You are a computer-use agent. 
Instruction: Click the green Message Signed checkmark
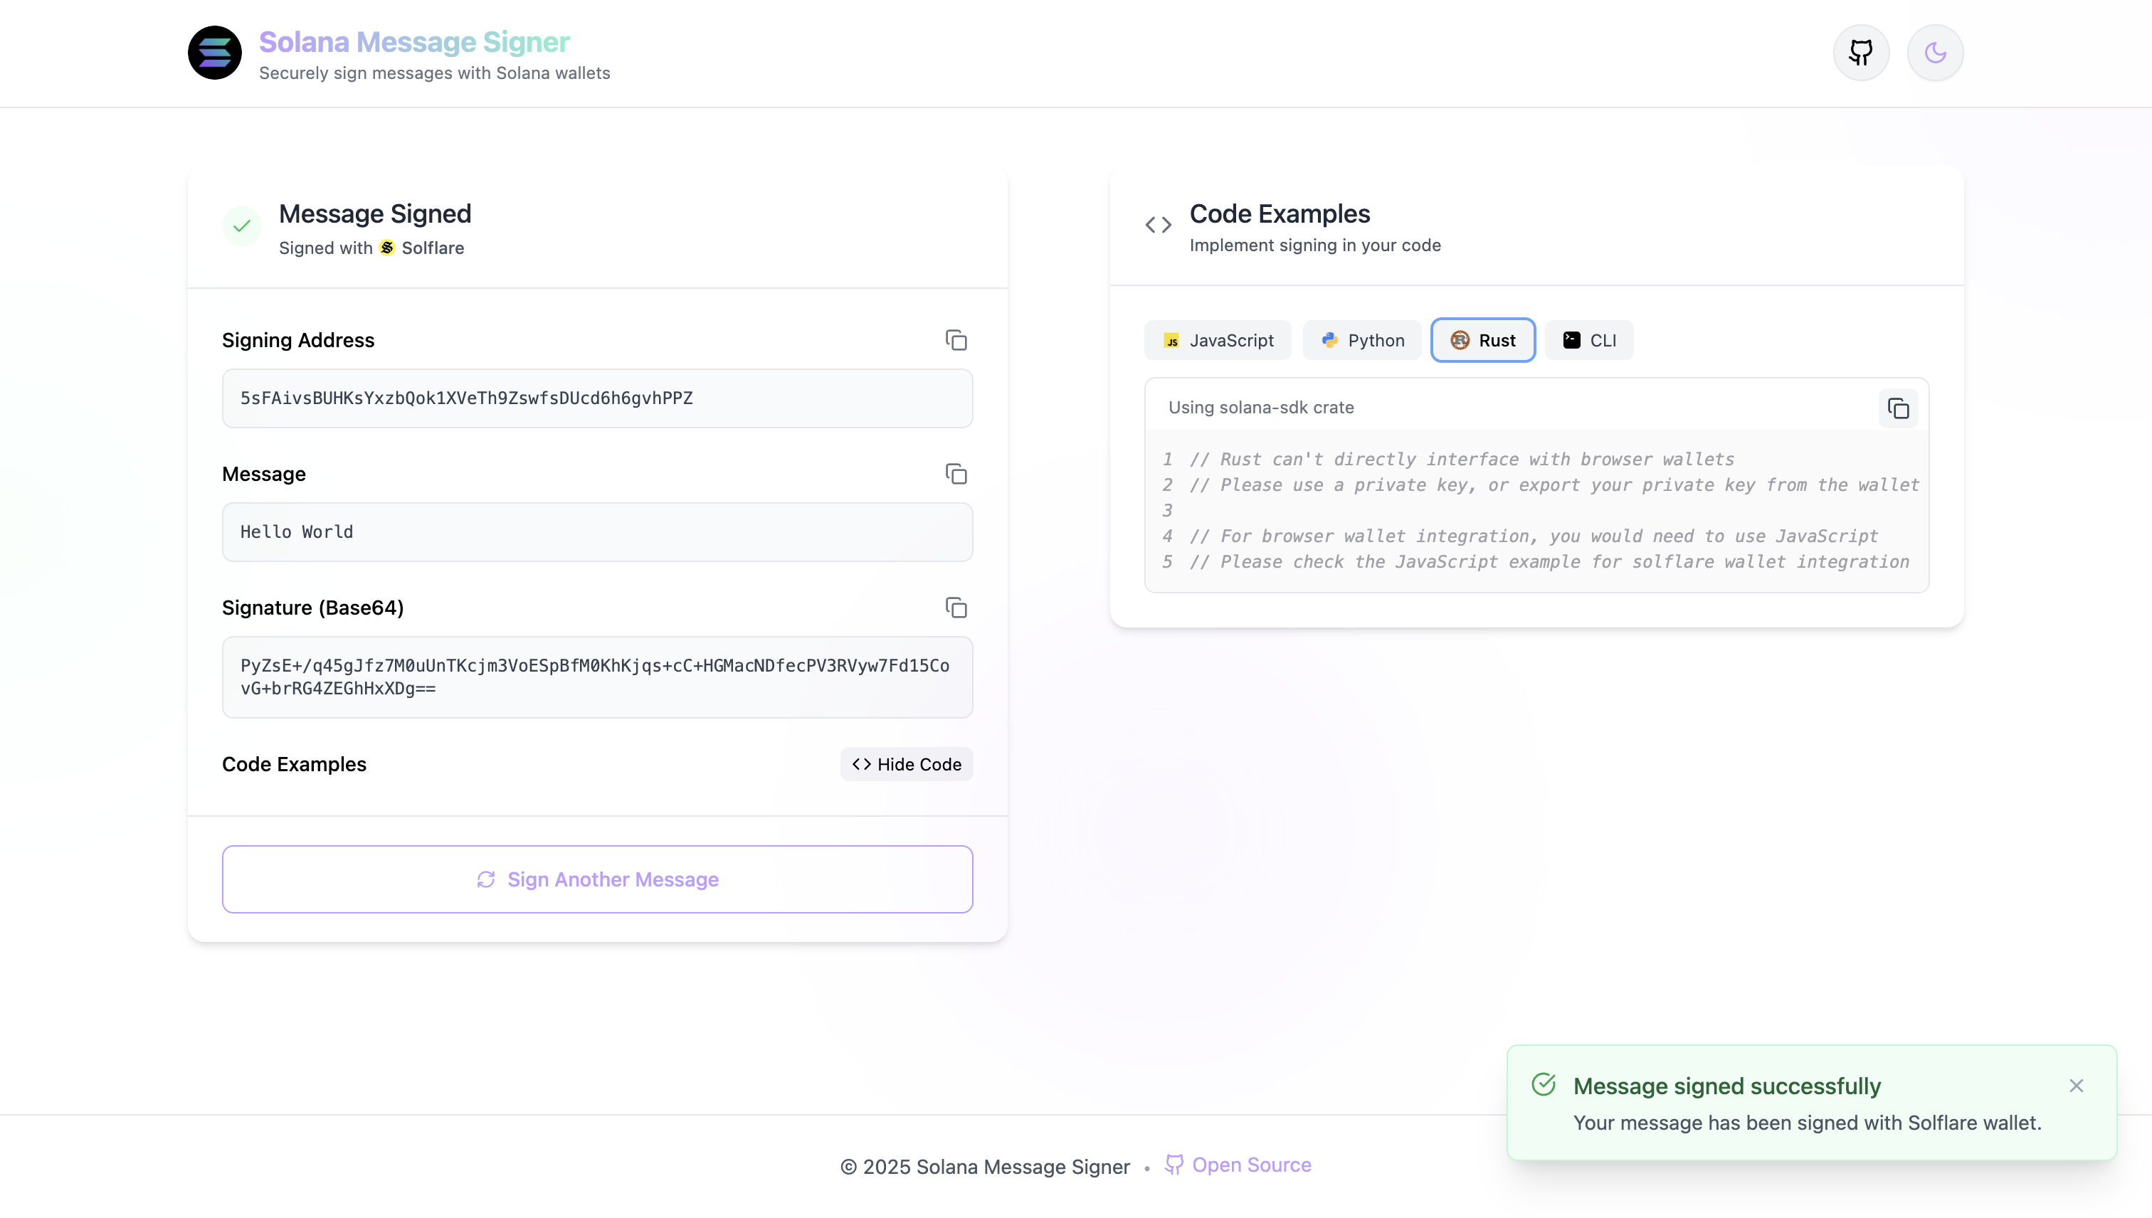(242, 226)
